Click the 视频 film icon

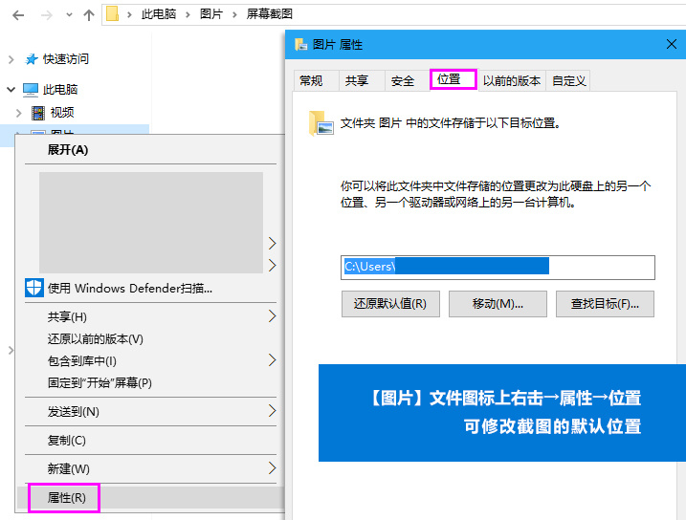click(38, 113)
